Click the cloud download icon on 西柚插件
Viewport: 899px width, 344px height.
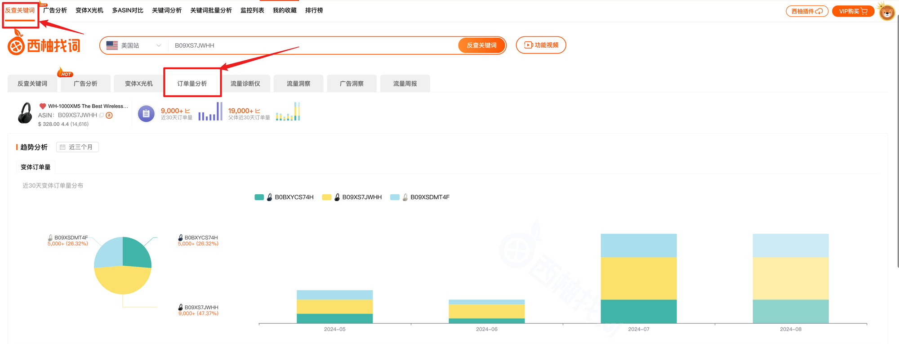point(819,11)
